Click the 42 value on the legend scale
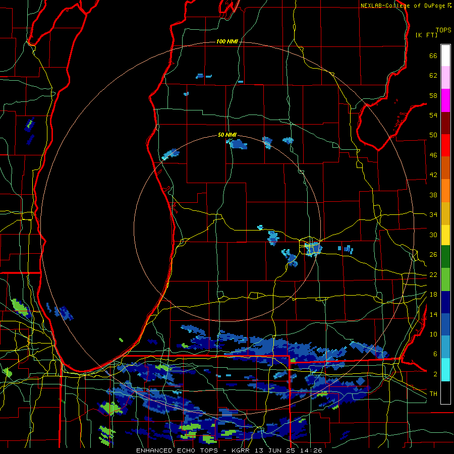This screenshot has height=454, width=454. click(433, 175)
